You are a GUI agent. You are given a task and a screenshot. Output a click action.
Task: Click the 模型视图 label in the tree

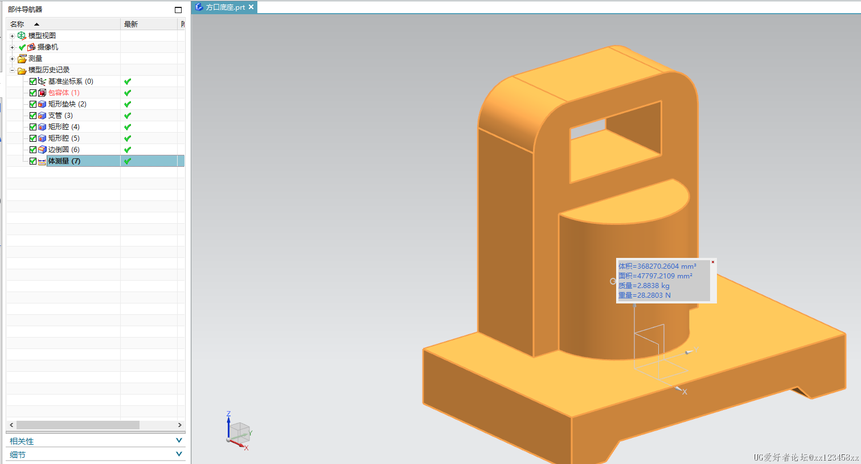click(42, 35)
